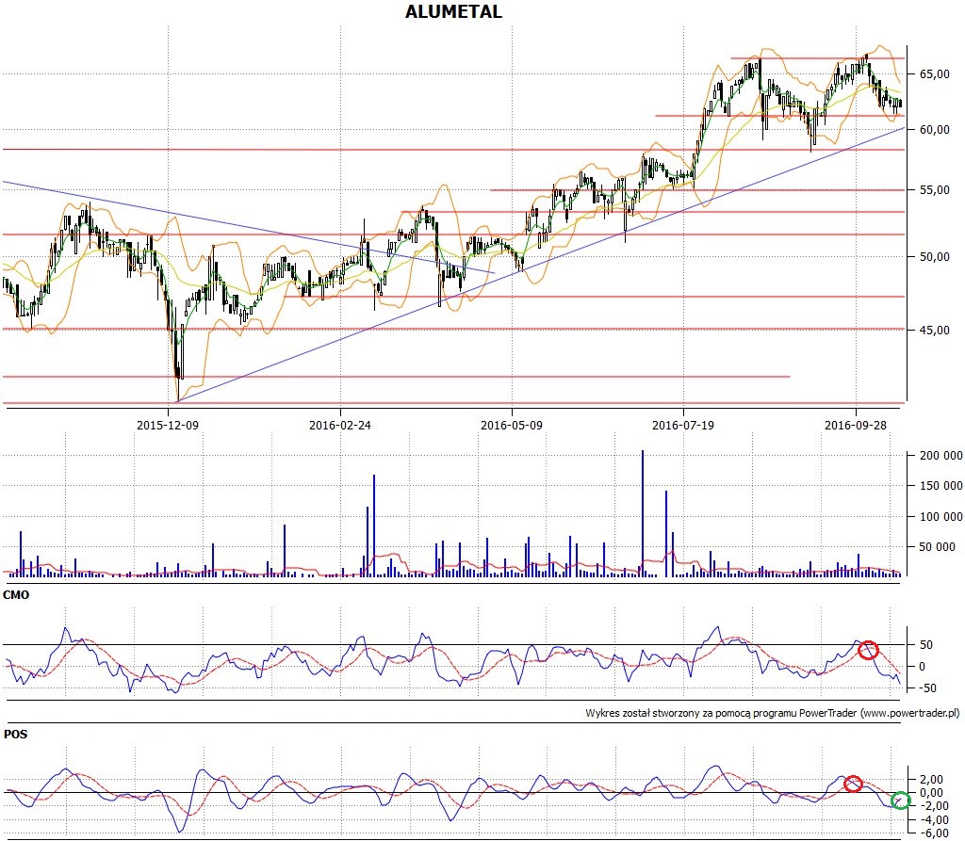This screenshot has height=841, width=965.
Task: Select the 2016-02-24 date label
Action: [339, 425]
